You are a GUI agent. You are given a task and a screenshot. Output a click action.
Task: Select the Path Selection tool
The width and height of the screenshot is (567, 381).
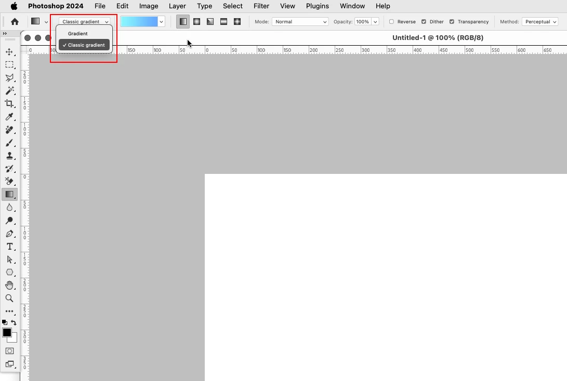tap(9, 260)
